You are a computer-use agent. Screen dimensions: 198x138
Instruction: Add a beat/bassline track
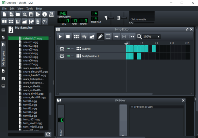(x=77, y=37)
